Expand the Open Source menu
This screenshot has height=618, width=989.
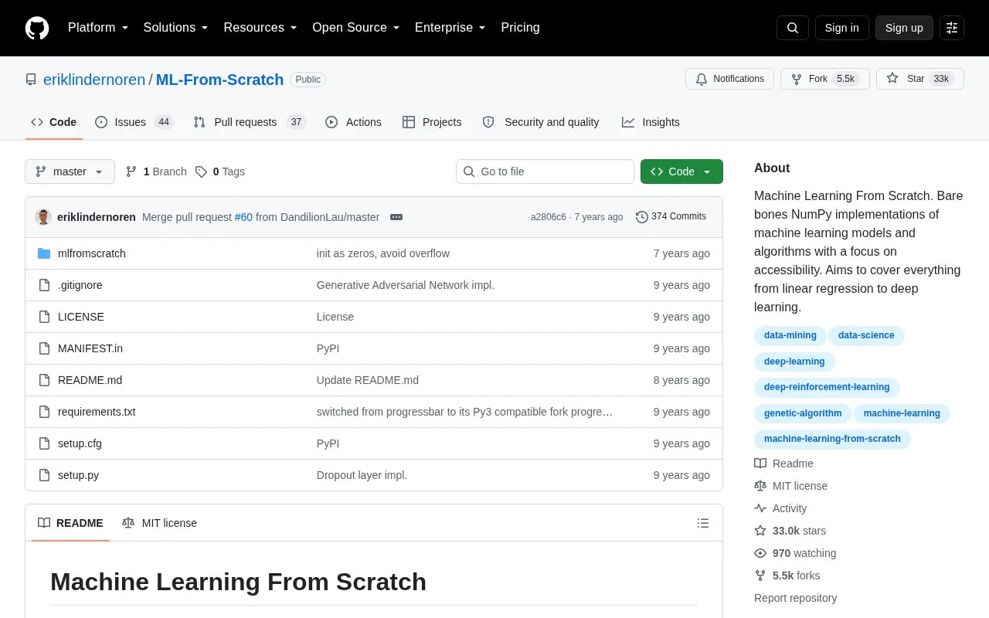click(356, 28)
